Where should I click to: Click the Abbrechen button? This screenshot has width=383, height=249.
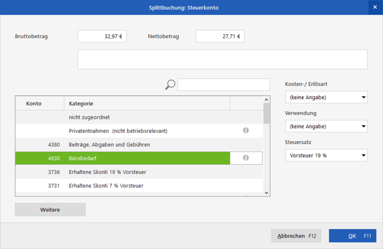(296, 235)
